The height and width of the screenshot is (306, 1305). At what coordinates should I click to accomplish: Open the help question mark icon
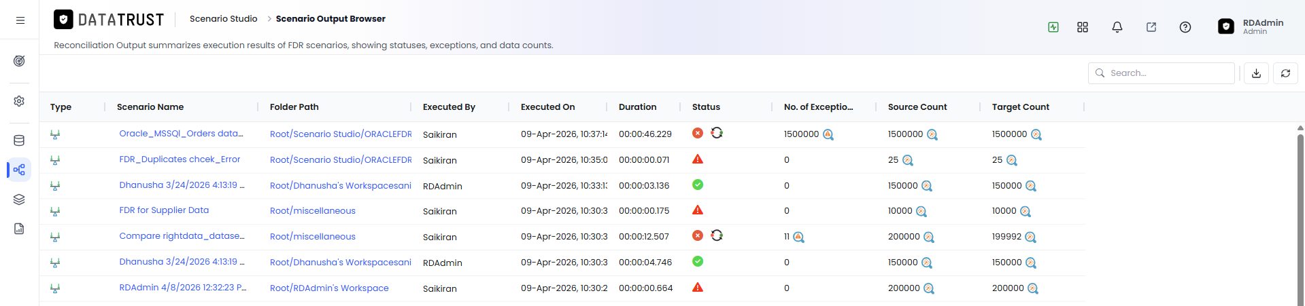click(x=1185, y=27)
